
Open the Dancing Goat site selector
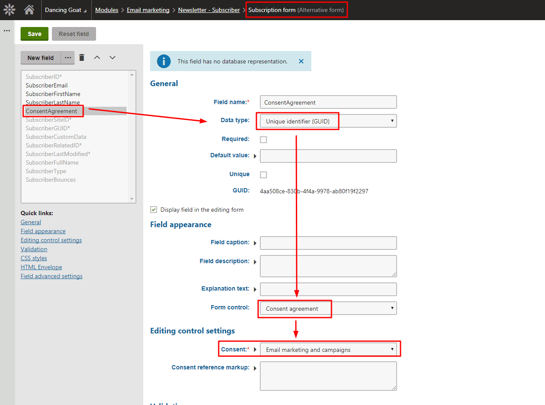click(x=66, y=10)
